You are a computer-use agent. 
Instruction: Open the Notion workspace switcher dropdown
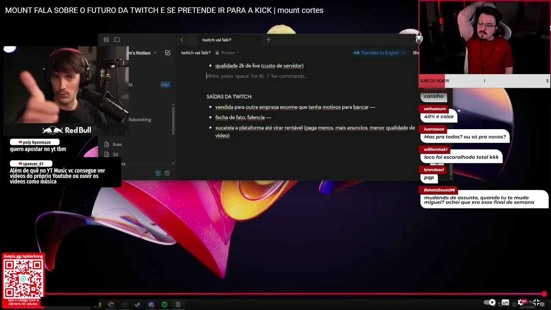pyautogui.click(x=143, y=53)
